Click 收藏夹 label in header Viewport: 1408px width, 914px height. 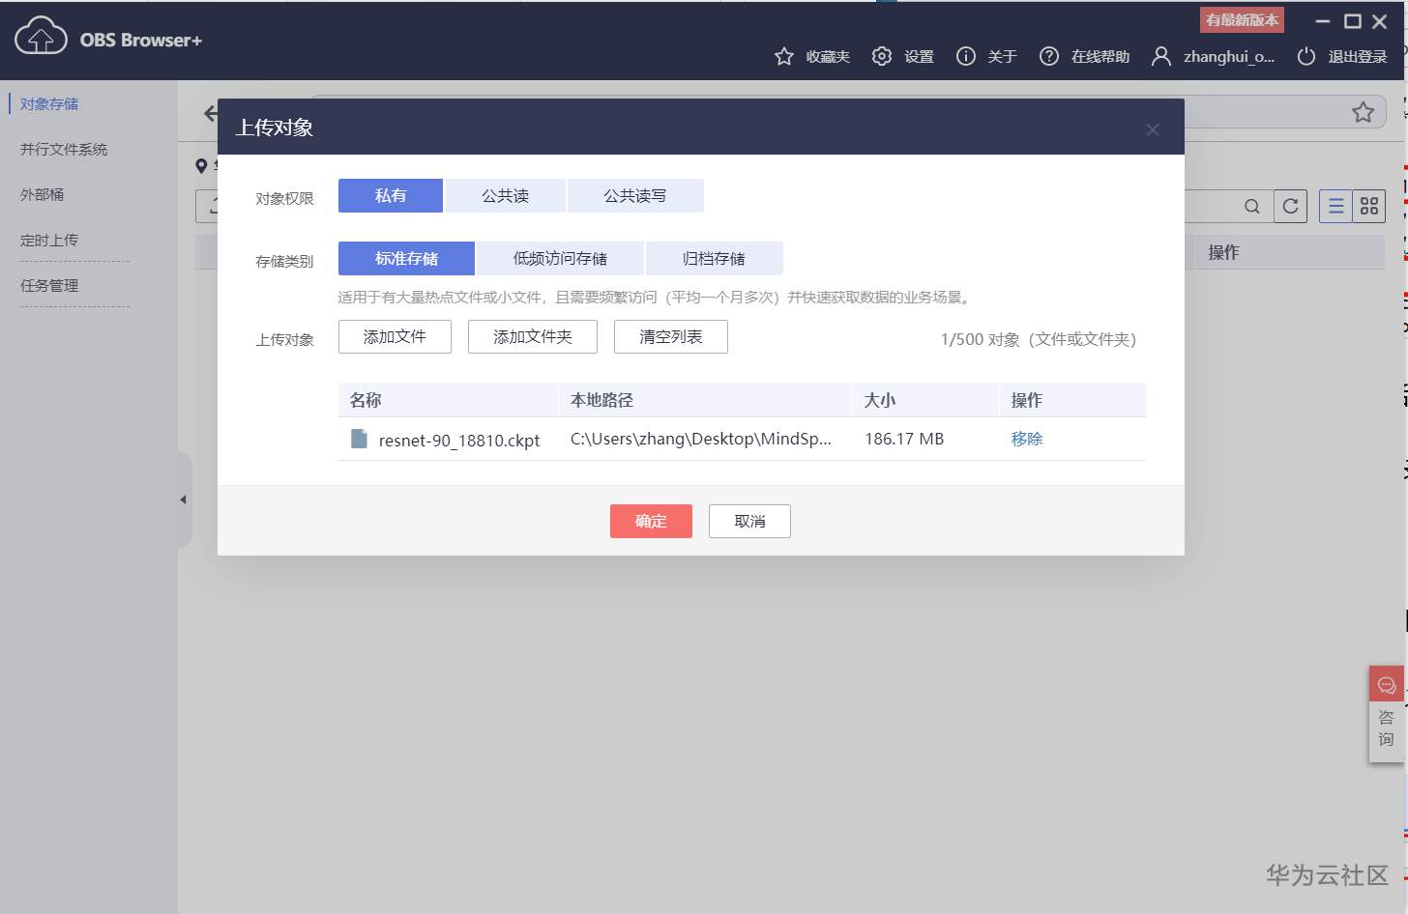[828, 56]
